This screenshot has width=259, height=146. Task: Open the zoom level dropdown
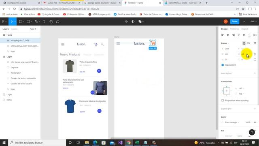coord(254,21)
